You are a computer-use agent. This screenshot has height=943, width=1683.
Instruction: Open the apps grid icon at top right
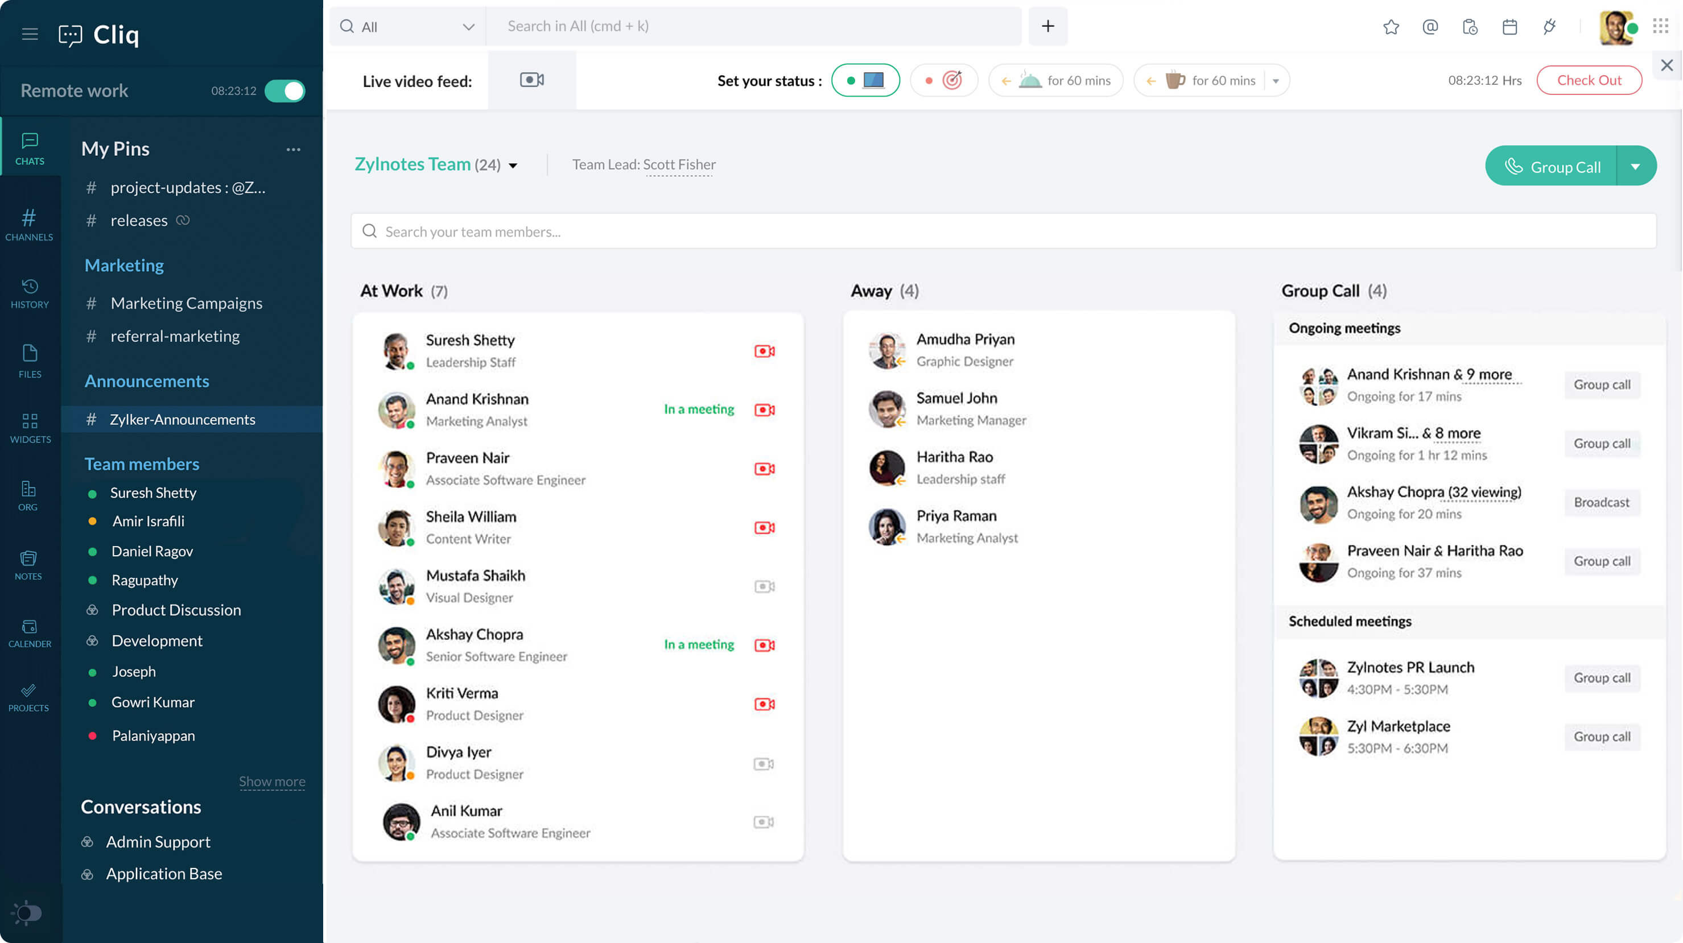click(x=1661, y=26)
